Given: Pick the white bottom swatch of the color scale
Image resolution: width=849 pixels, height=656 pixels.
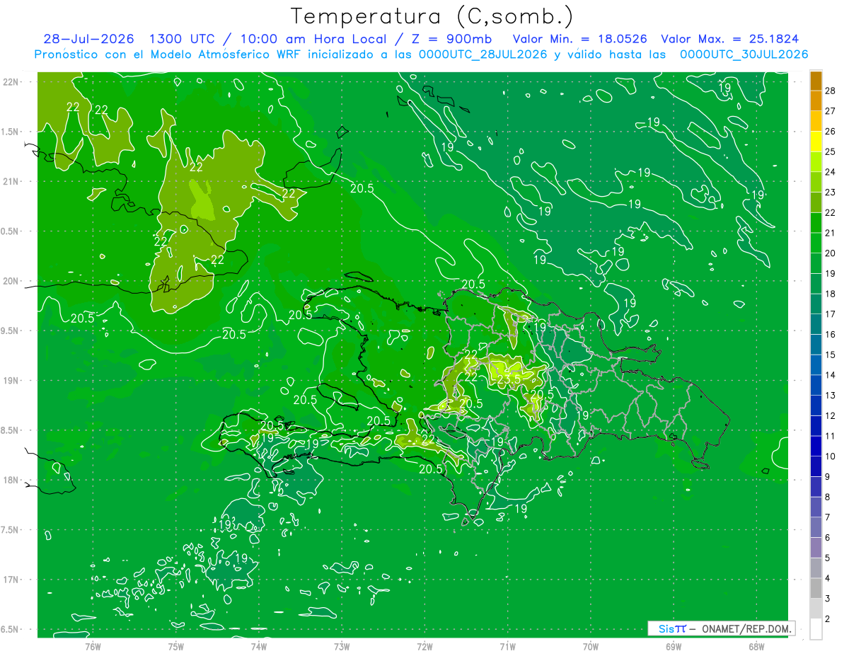Looking at the screenshot, I should pos(816,628).
